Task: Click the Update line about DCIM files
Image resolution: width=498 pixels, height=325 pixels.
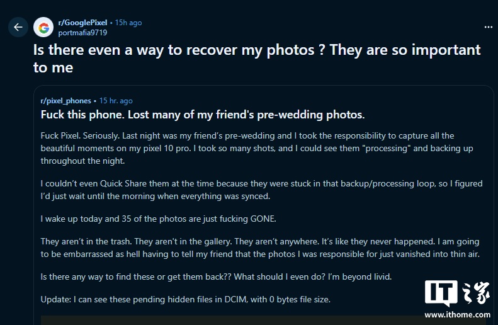Action: point(186,300)
